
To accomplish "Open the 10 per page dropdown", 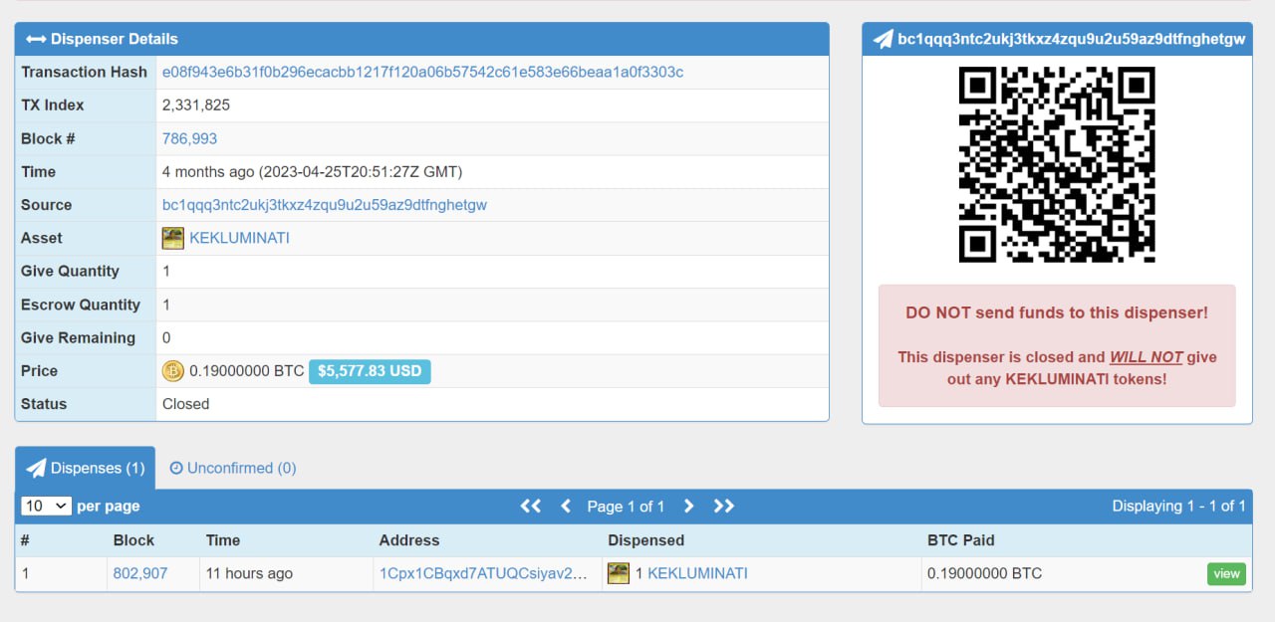I will point(46,506).
